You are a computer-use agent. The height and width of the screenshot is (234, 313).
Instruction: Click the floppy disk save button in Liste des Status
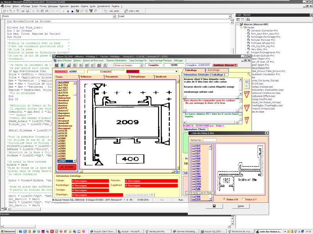[214, 206]
